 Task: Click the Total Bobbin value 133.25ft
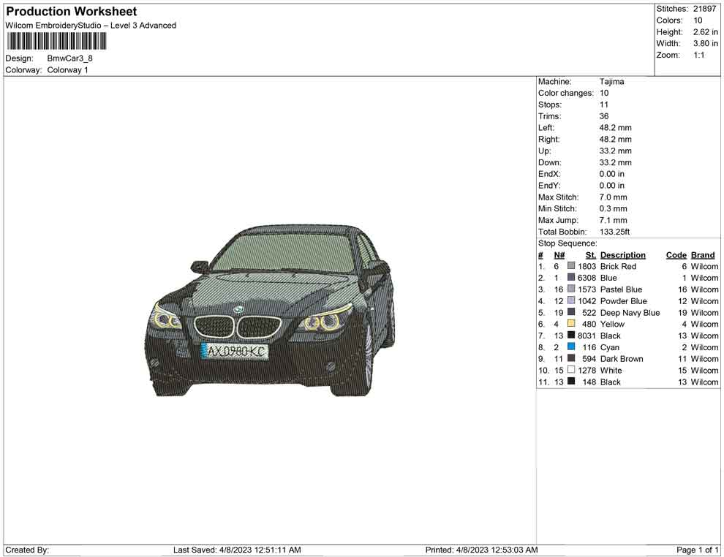(614, 232)
